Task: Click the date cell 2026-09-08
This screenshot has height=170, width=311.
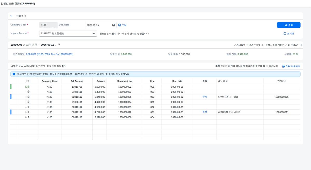Action: tap(177, 117)
